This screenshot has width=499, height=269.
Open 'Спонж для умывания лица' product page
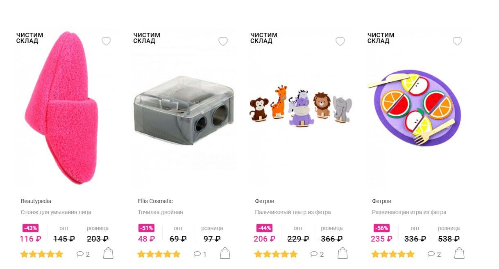[56, 212]
